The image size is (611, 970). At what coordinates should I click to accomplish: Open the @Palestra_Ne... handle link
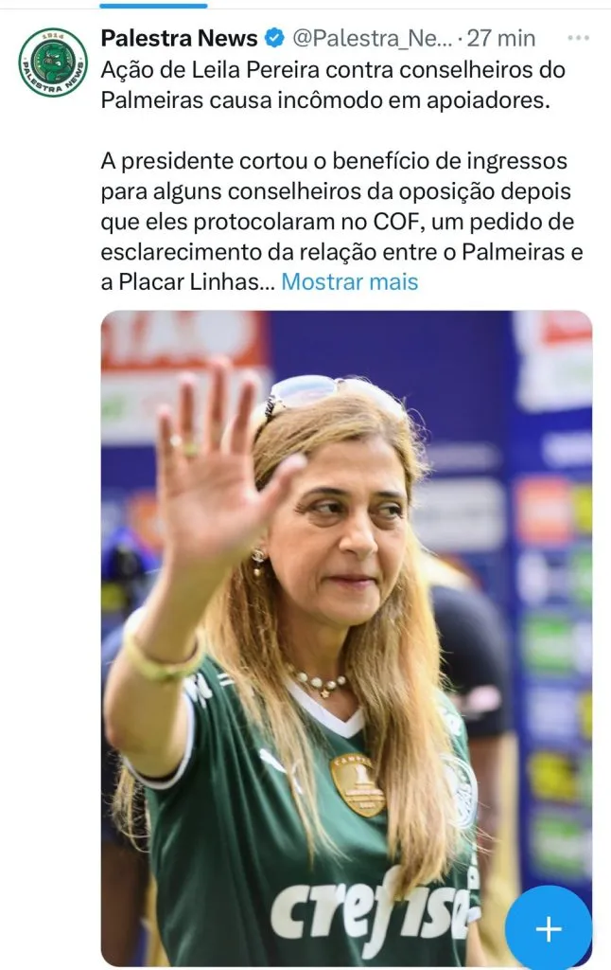(x=372, y=38)
